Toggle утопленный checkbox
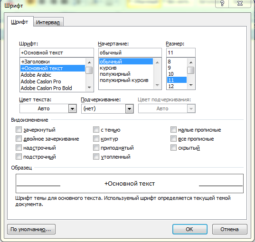The width and height of the screenshot is (255, 242). (x=96, y=157)
